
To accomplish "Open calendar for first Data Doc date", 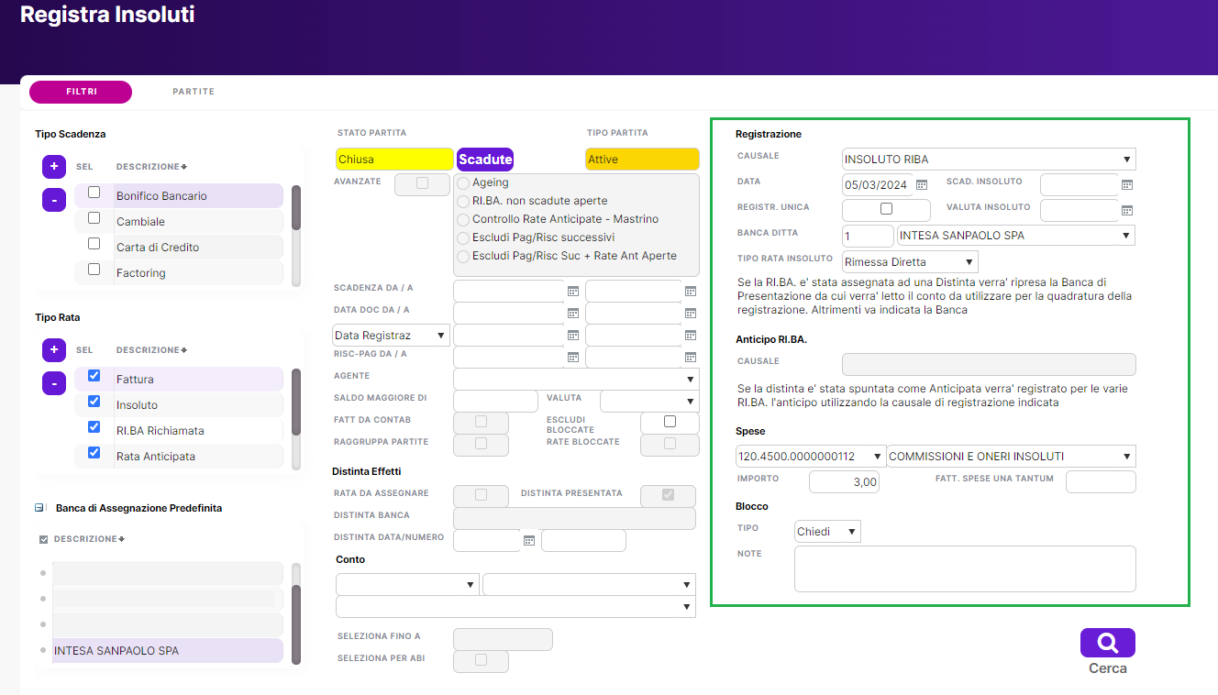I will pos(573,314).
